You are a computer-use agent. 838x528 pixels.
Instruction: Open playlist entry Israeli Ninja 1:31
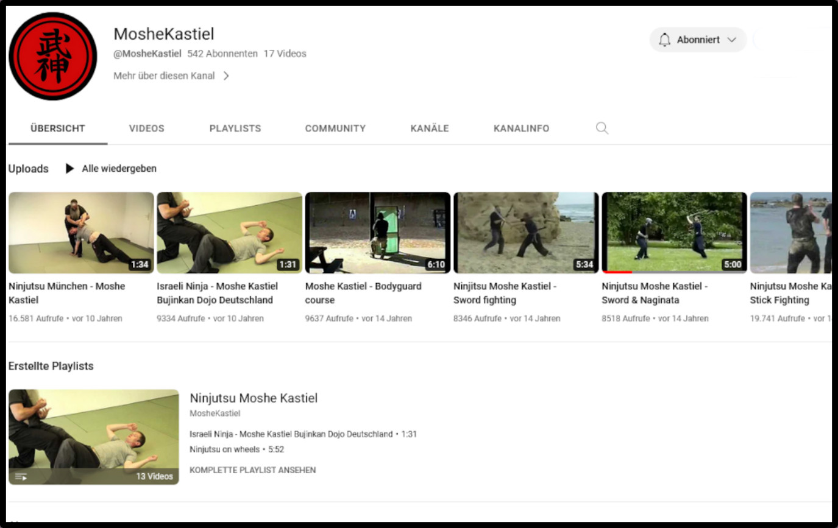coord(303,434)
